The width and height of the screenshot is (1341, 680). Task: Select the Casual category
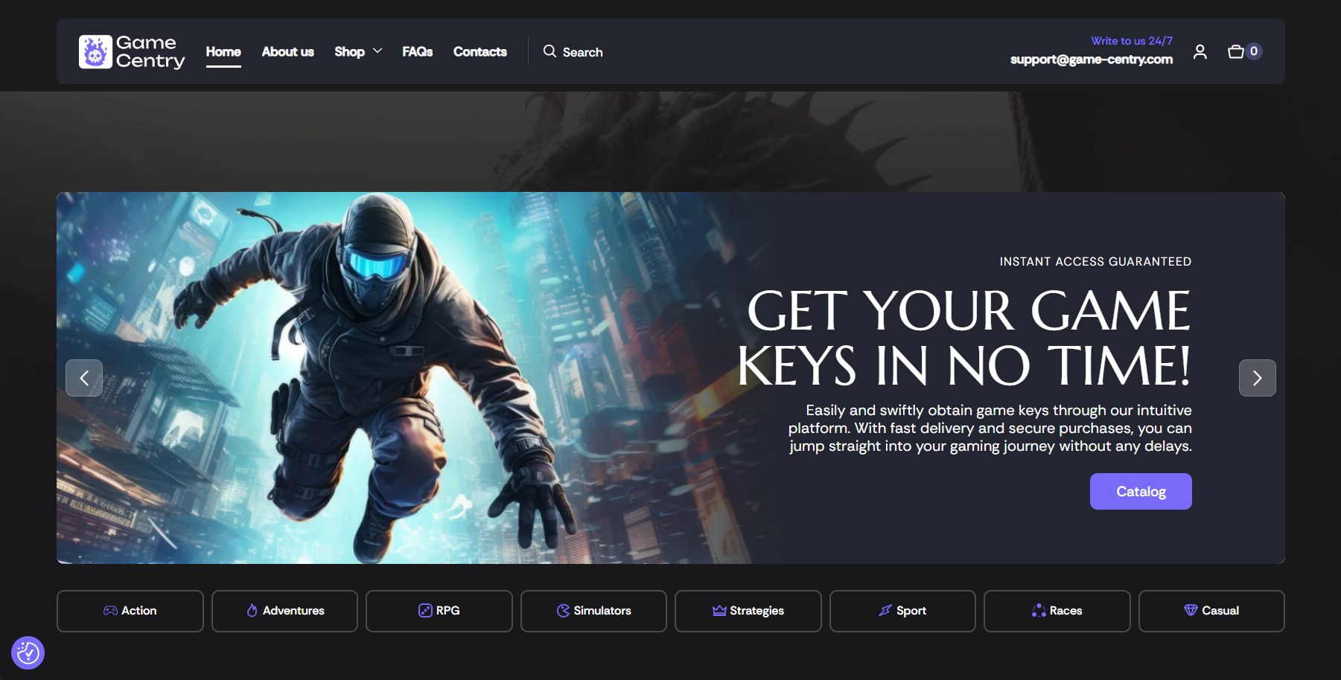(x=1211, y=611)
